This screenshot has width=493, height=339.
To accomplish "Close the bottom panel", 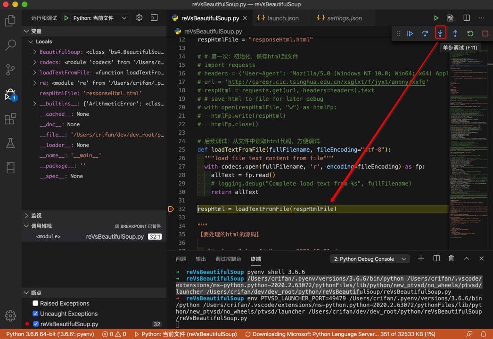I will pyautogui.click(x=481, y=258).
